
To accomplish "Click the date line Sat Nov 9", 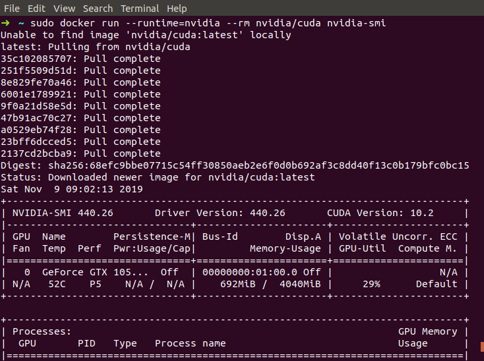I will pyautogui.click(x=72, y=189).
